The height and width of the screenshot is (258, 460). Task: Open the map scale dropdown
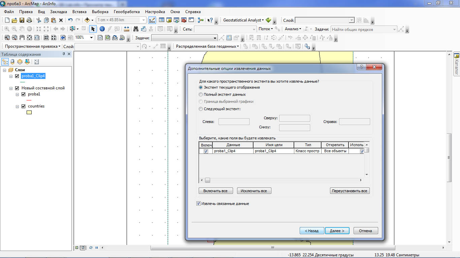[x=144, y=20]
